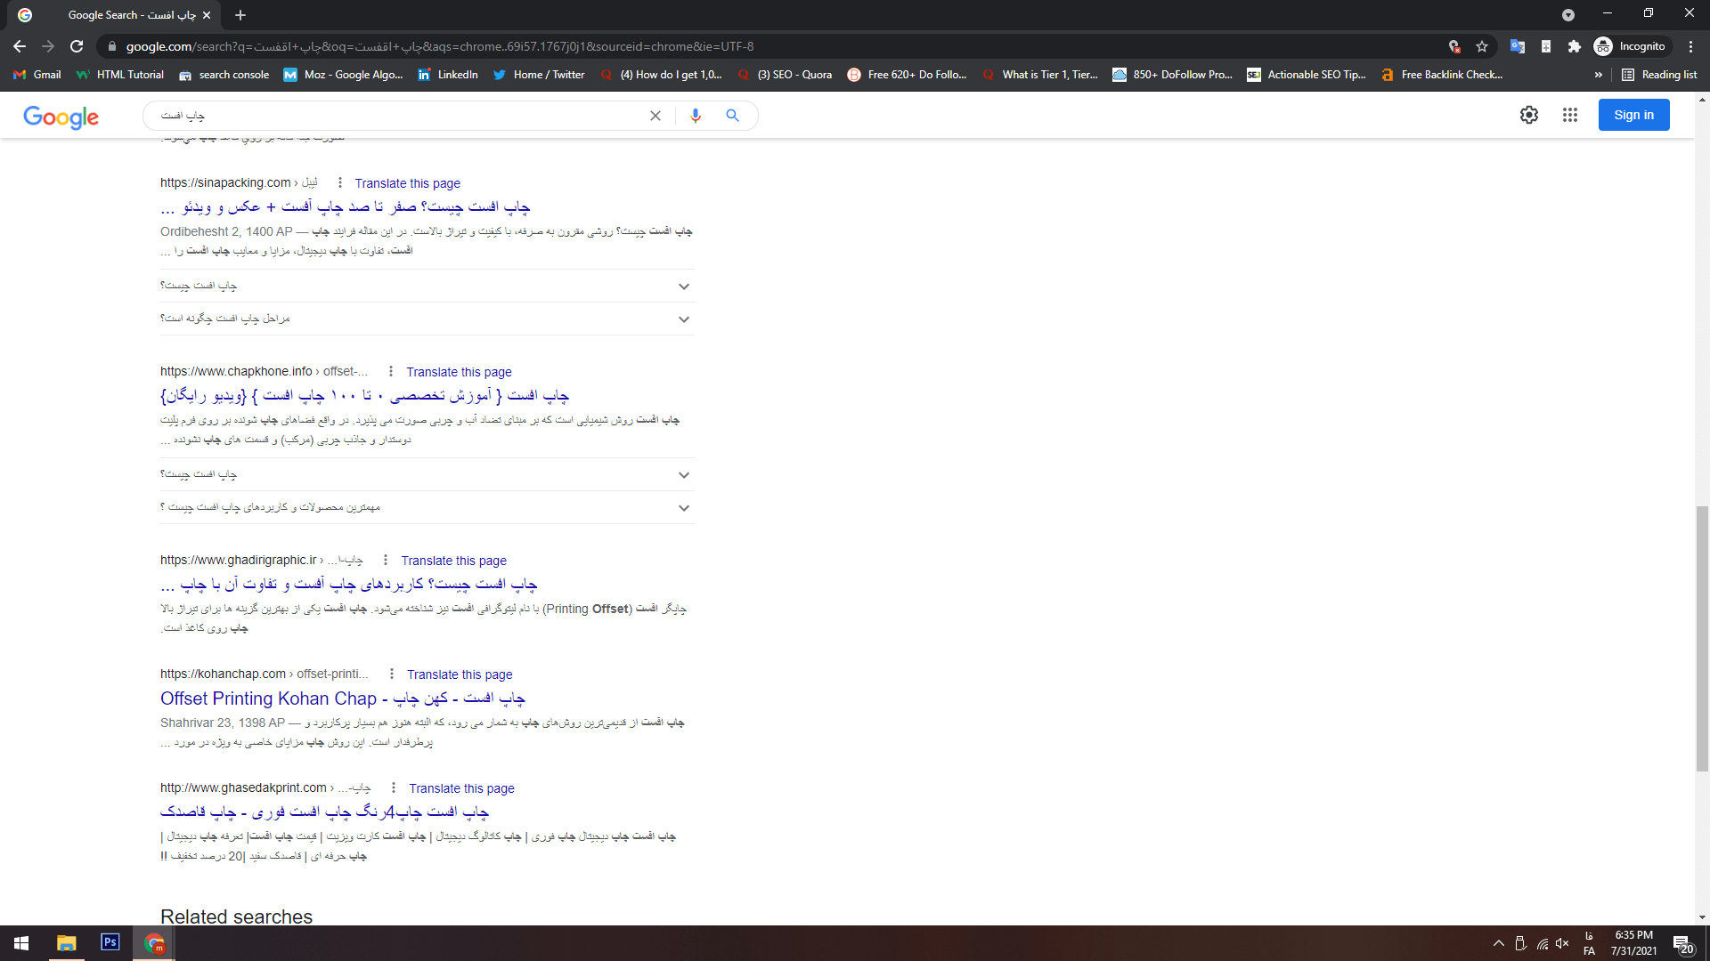Open options dots for ghasedakprint.com result
This screenshot has height=961, width=1710.
pos(393,787)
